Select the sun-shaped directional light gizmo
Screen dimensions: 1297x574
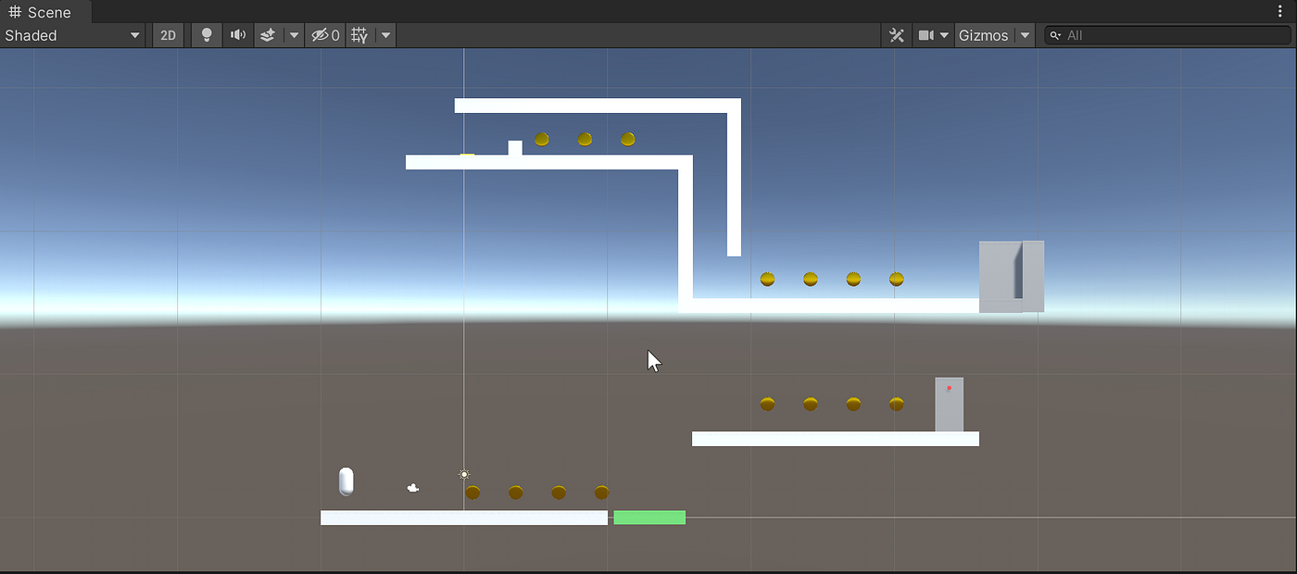coord(464,474)
